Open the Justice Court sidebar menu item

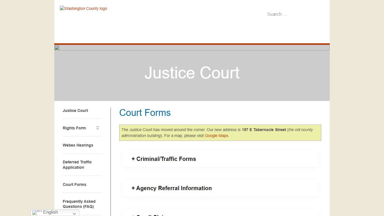pos(75,111)
